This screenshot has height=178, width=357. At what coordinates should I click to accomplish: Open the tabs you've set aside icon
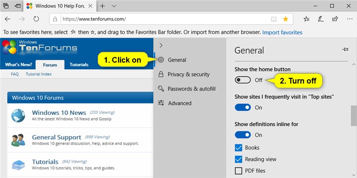pyautogui.click(x=6, y=6)
